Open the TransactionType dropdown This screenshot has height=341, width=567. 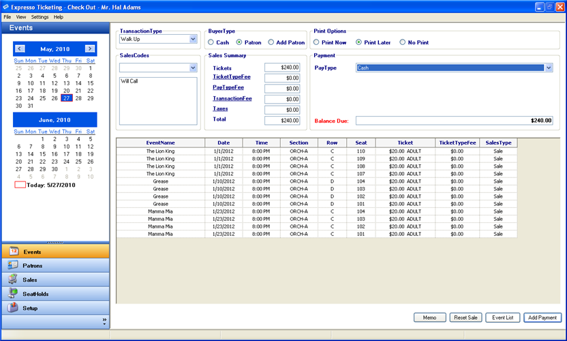click(193, 39)
